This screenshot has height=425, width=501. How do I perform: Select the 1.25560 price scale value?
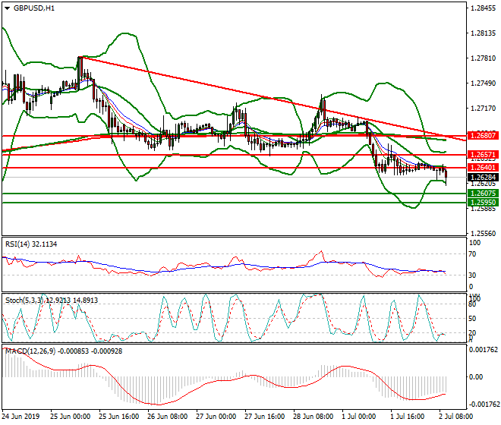point(484,234)
